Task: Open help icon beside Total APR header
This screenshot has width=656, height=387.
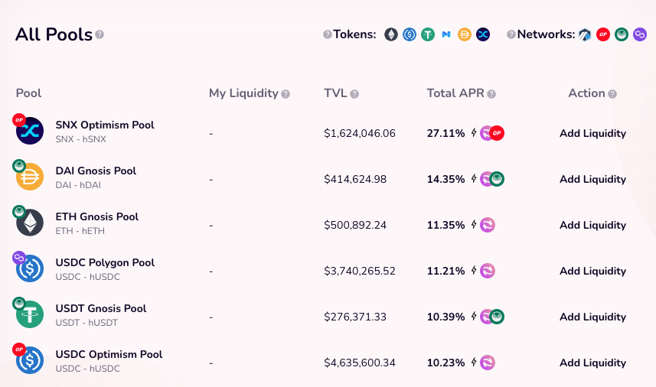Action: [491, 94]
